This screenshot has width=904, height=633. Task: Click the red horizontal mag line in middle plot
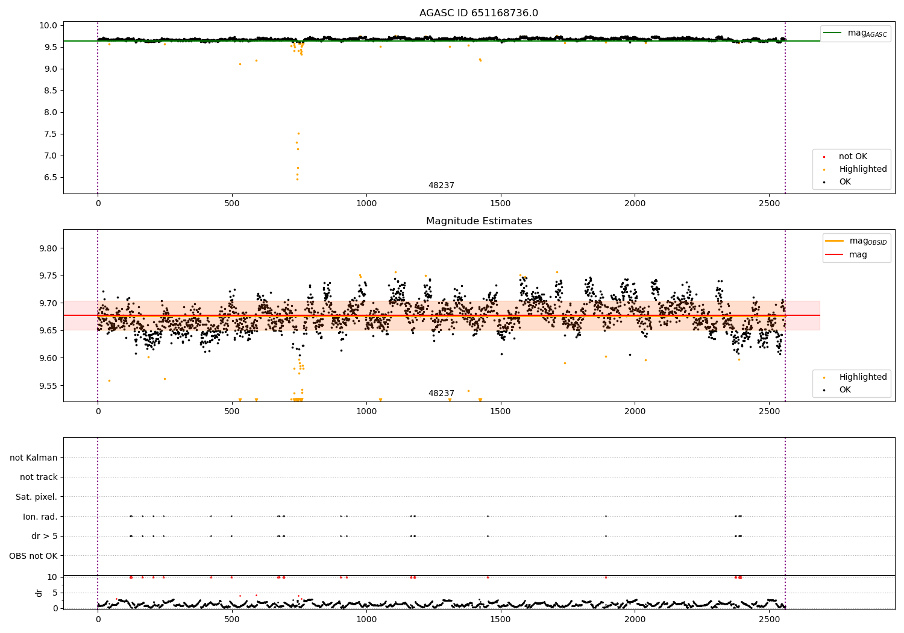(442, 315)
